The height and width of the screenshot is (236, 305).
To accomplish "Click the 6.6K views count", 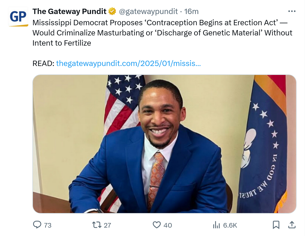I will [230, 225].
